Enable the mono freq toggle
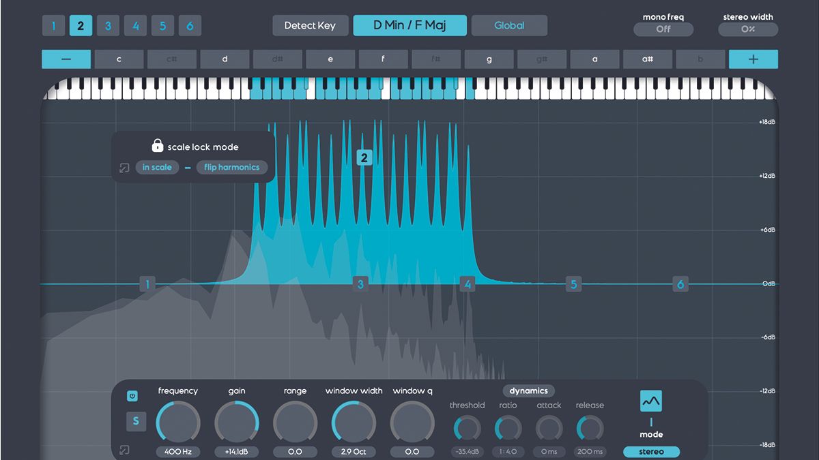 click(663, 29)
